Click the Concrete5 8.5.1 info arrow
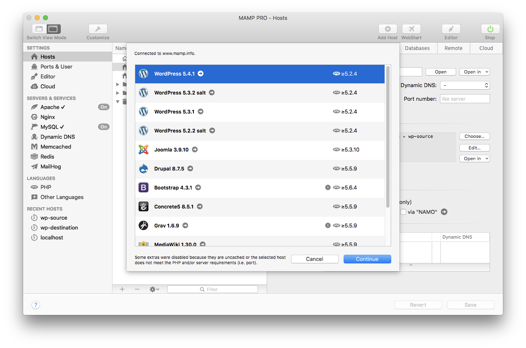 (x=200, y=207)
